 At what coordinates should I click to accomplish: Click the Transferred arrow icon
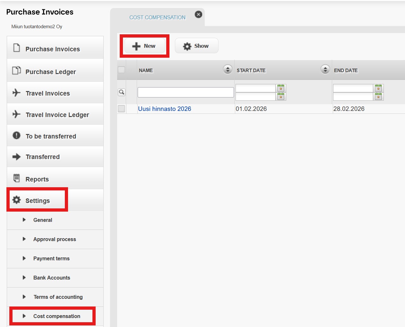pos(16,157)
